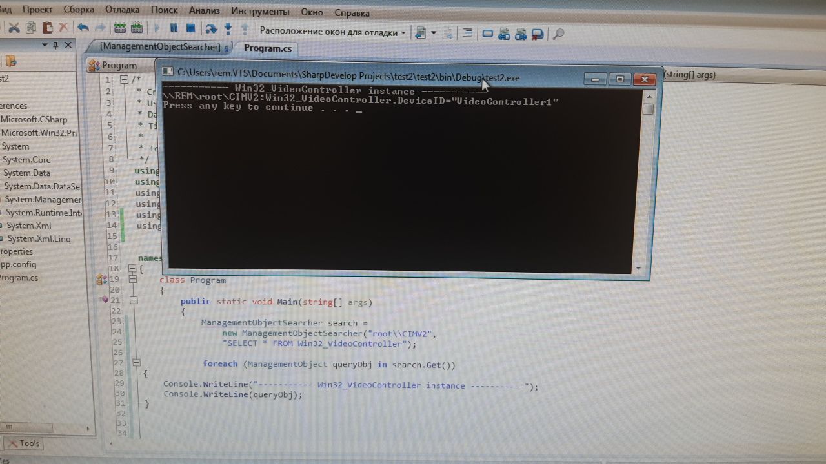Viewport: 826px width, 464px height.
Task: Click the console window title bar icon
Action: pos(167,72)
